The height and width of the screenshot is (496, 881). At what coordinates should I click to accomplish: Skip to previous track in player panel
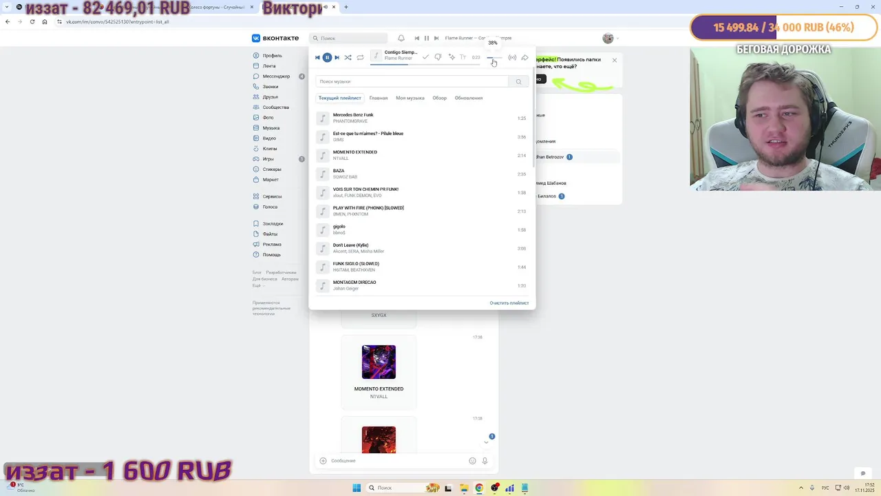(x=317, y=57)
